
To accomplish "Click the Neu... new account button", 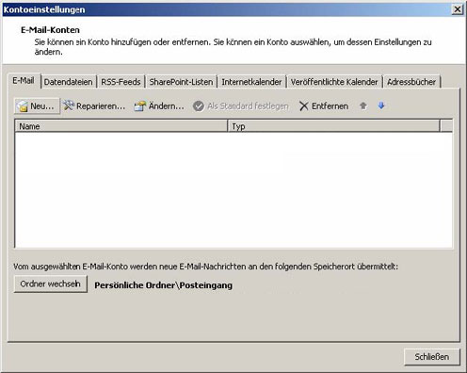I will pyautogui.click(x=37, y=106).
